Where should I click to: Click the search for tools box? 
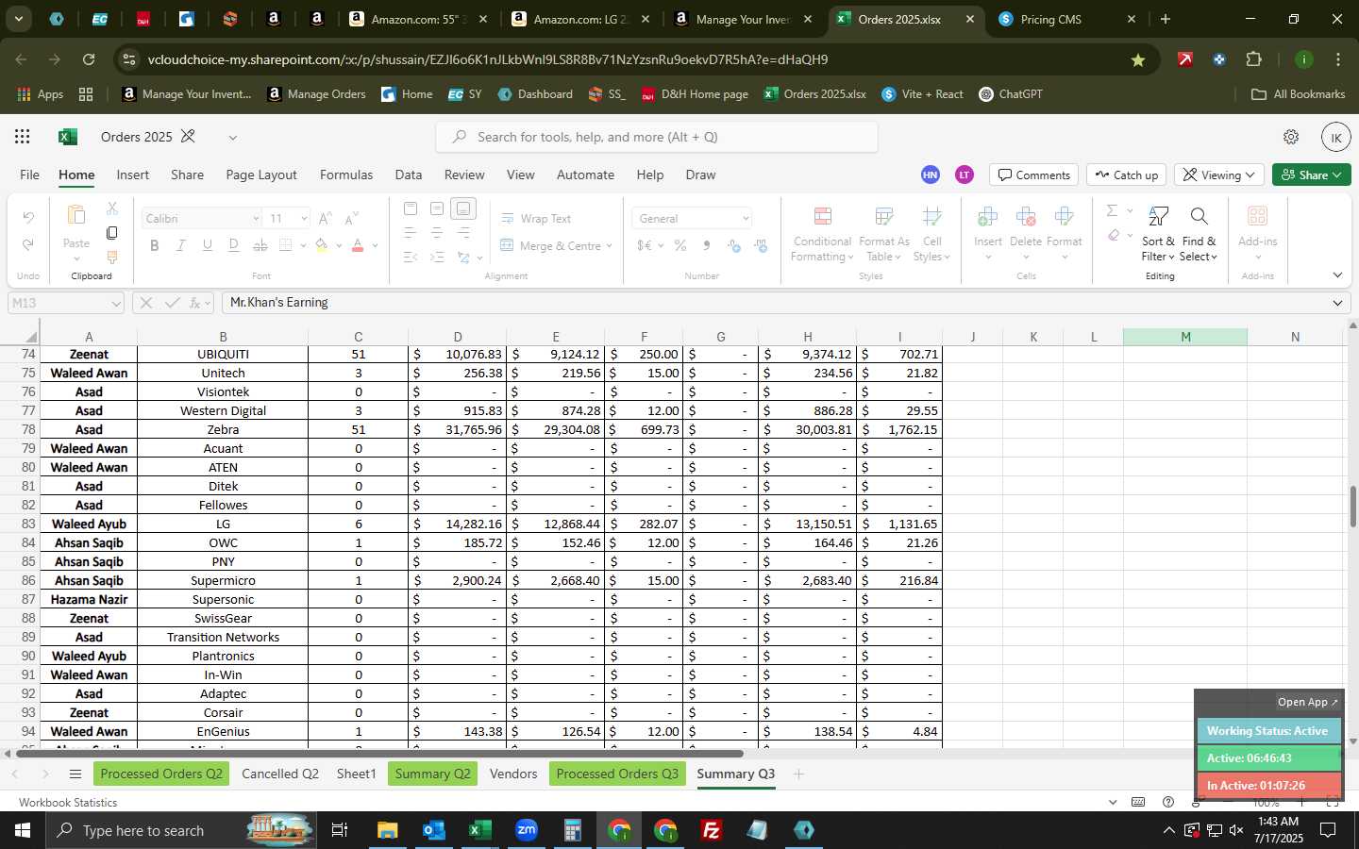(657, 137)
